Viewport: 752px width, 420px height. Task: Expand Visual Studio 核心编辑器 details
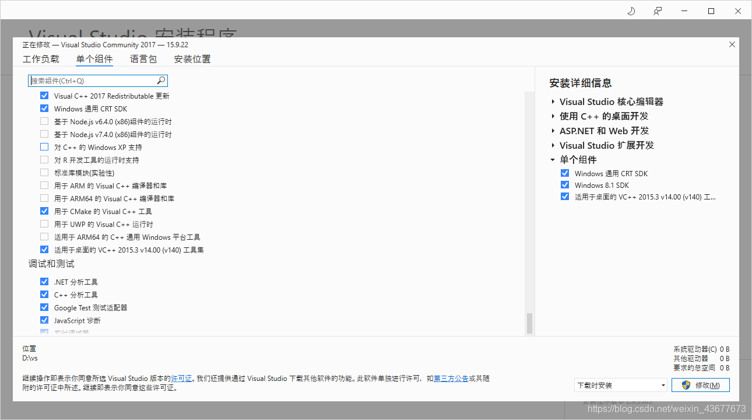(553, 101)
